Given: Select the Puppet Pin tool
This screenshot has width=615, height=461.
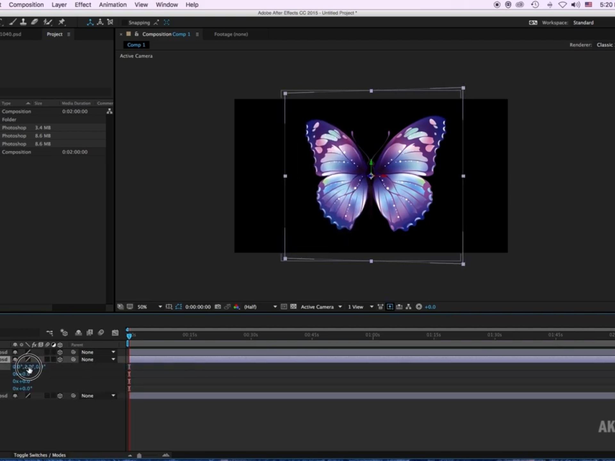Looking at the screenshot, I should (61, 22).
